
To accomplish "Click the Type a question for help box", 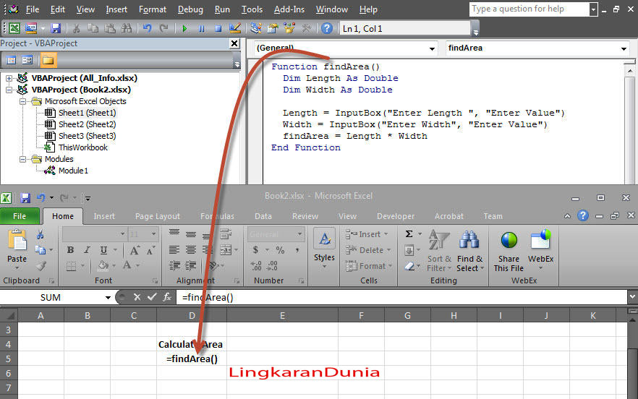I will (529, 9).
